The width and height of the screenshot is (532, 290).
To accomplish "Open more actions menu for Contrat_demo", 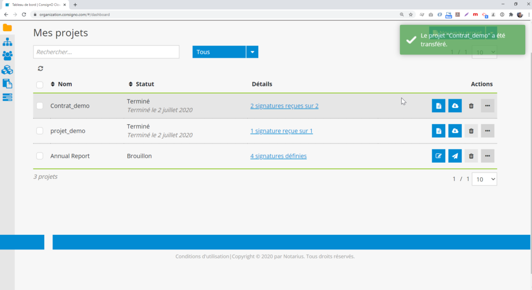I will [x=487, y=106].
